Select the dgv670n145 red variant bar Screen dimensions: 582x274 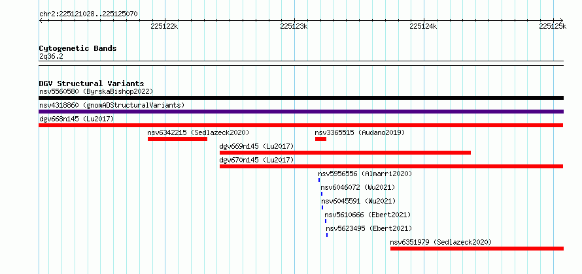click(392, 166)
